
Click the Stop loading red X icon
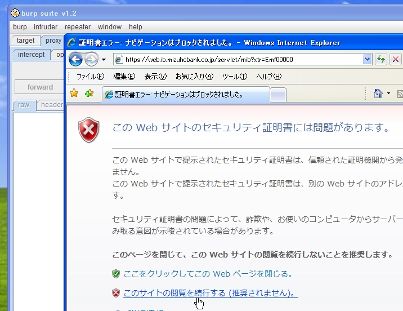click(x=396, y=60)
